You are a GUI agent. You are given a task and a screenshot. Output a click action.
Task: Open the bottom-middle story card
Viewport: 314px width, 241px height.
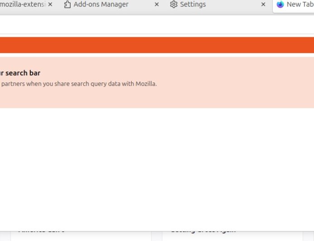[x=231, y=233]
